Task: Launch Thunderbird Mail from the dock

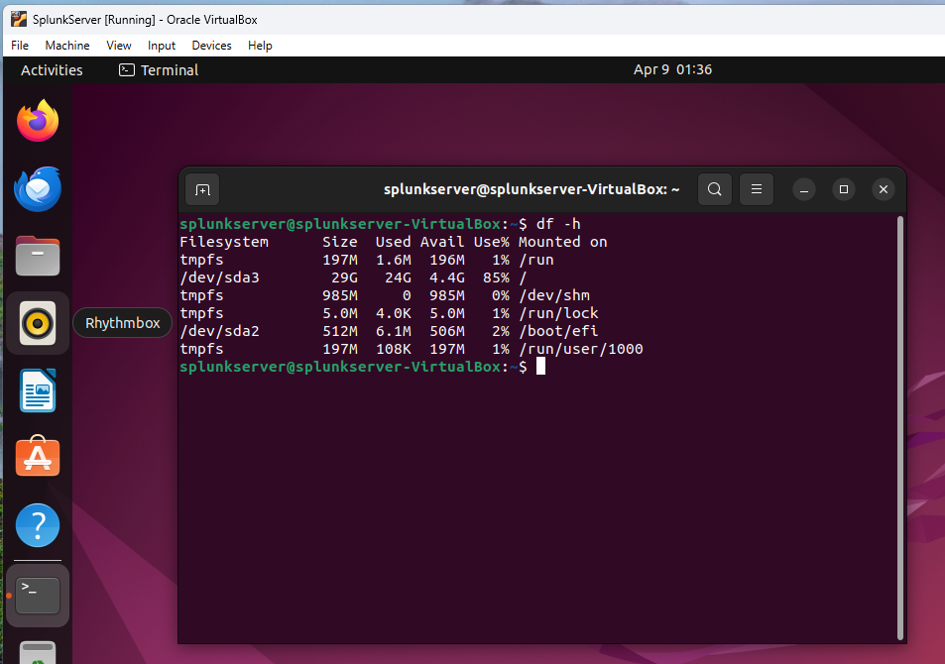Action: coord(38,188)
